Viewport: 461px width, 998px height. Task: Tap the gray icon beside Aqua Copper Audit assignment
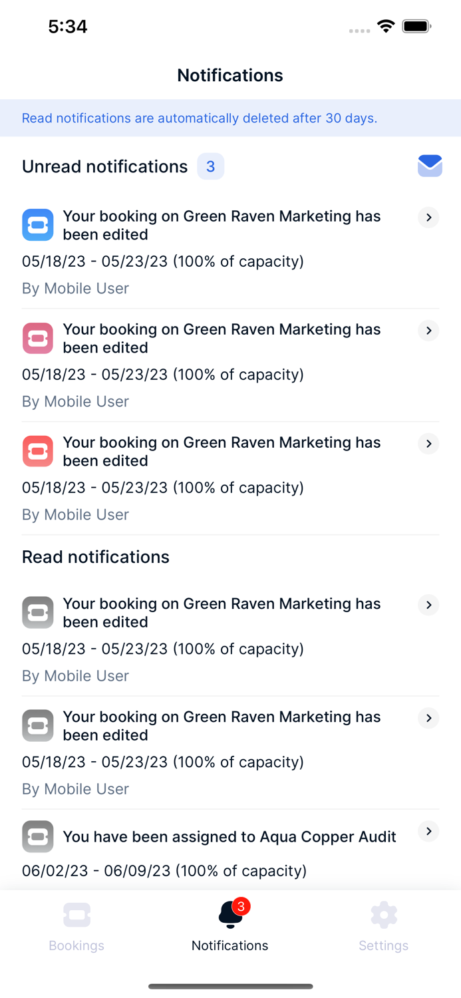[37, 836]
